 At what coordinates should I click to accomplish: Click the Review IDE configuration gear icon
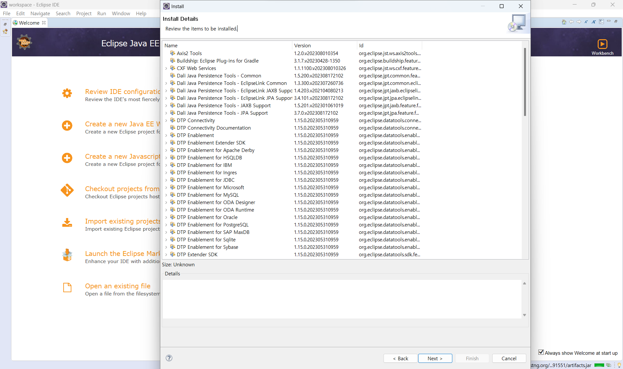pos(67,93)
